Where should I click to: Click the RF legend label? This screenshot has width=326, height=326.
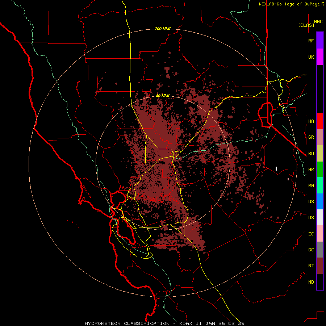[x=311, y=41]
